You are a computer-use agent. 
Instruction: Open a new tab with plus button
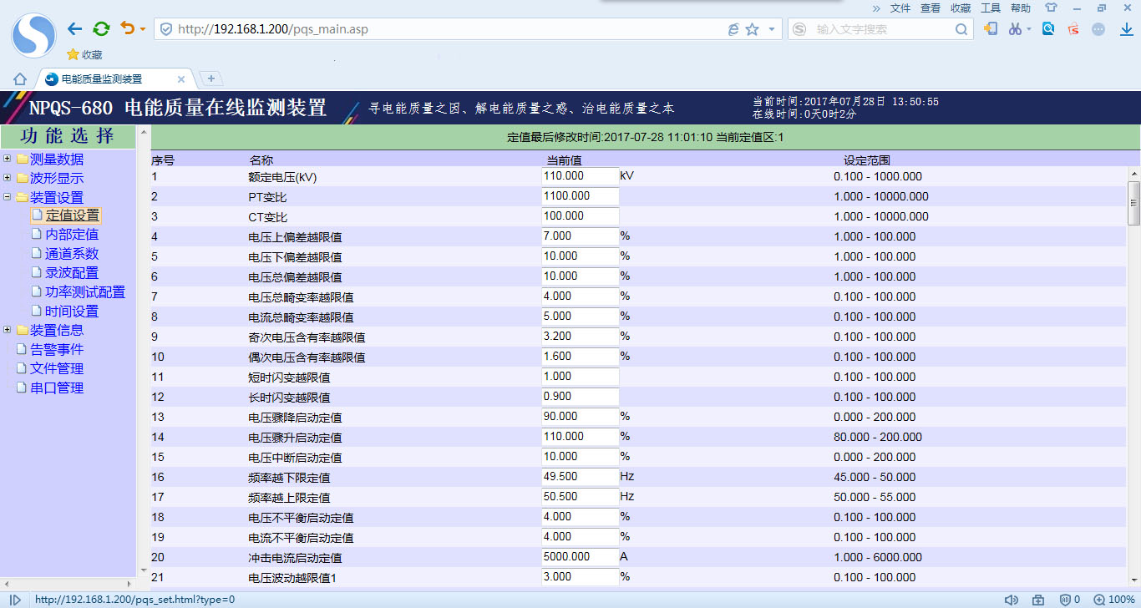211,79
